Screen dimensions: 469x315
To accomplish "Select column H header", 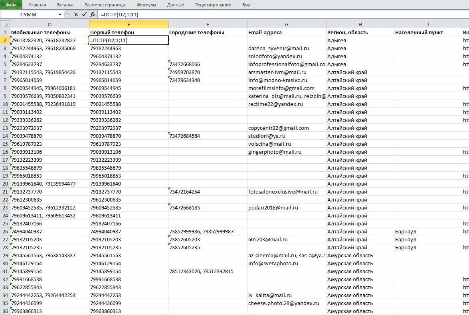I will coord(360,24).
